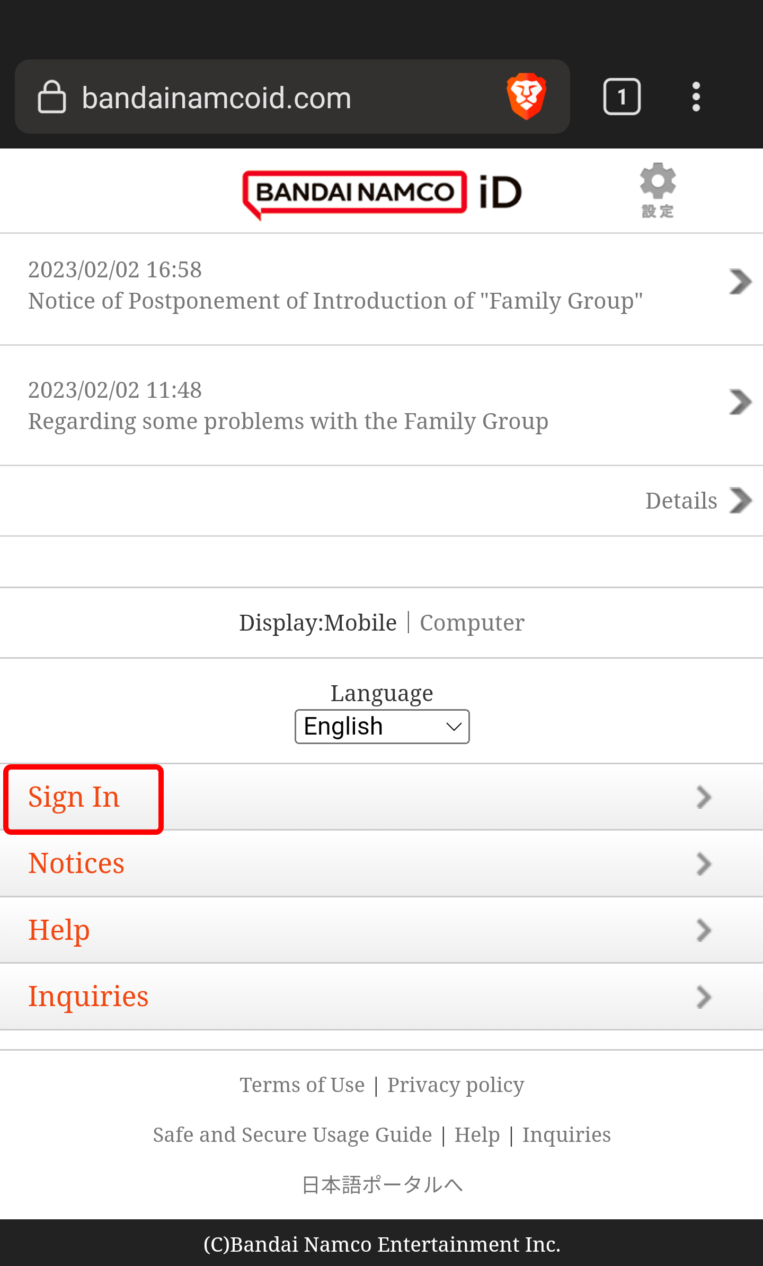Viewport: 763px width, 1266px height.
Task: Switch display to Computer view
Action: pyautogui.click(x=472, y=623)
